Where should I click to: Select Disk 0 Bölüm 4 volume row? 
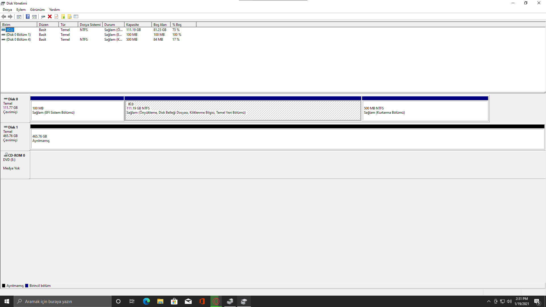tap(18, 40)
